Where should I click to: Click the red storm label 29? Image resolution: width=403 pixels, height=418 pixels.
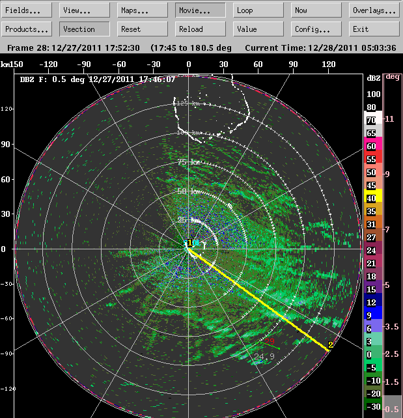[x=270, y=341]
